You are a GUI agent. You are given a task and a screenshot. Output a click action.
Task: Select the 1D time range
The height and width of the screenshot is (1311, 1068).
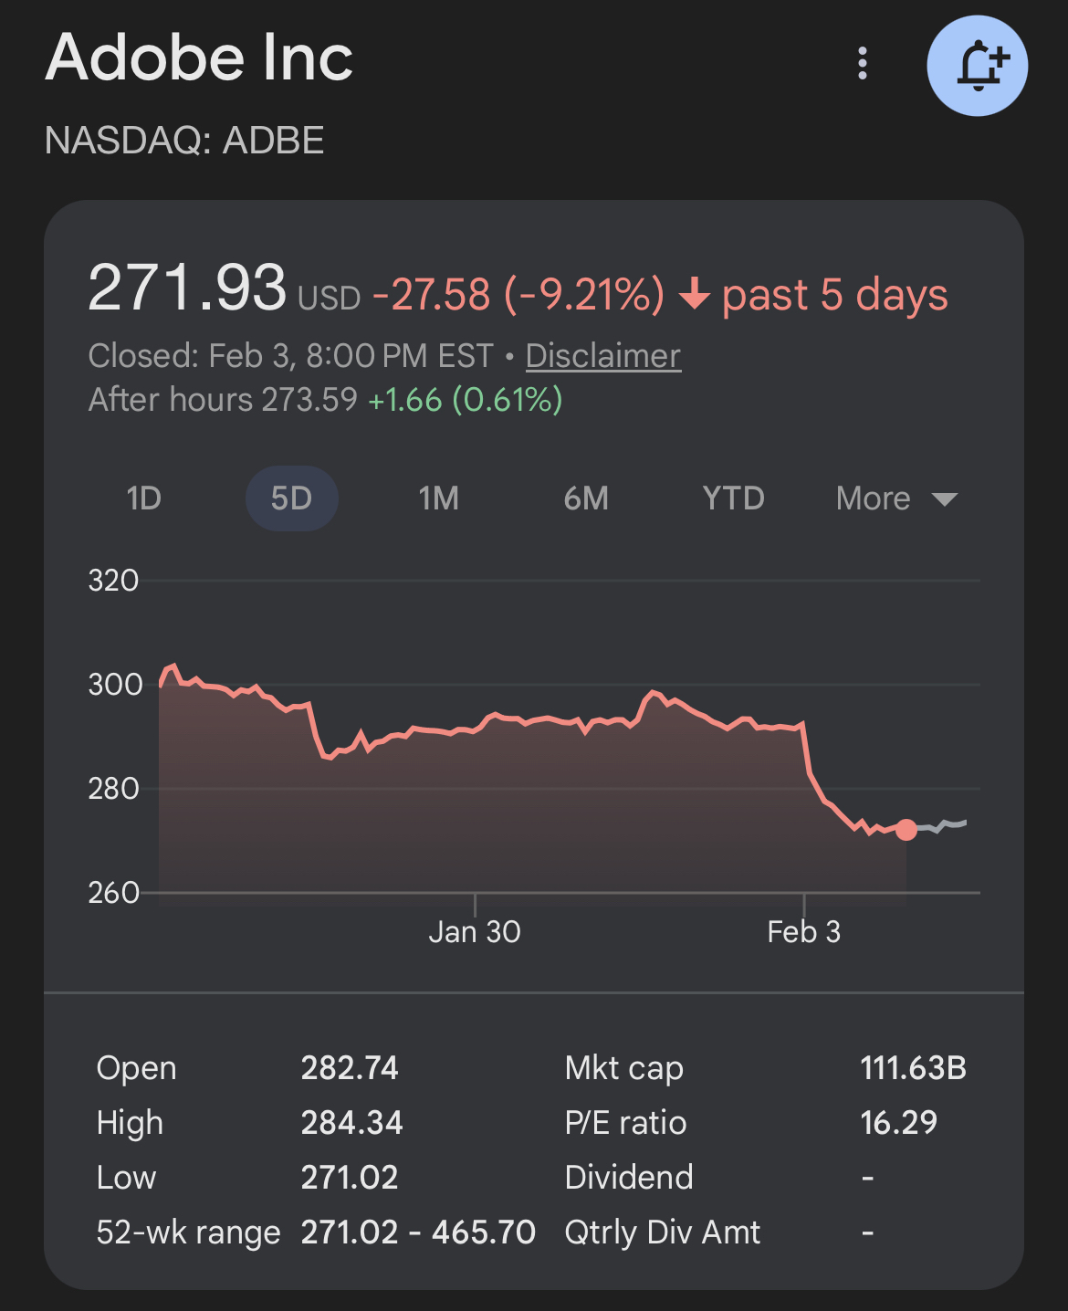(144, 498)
